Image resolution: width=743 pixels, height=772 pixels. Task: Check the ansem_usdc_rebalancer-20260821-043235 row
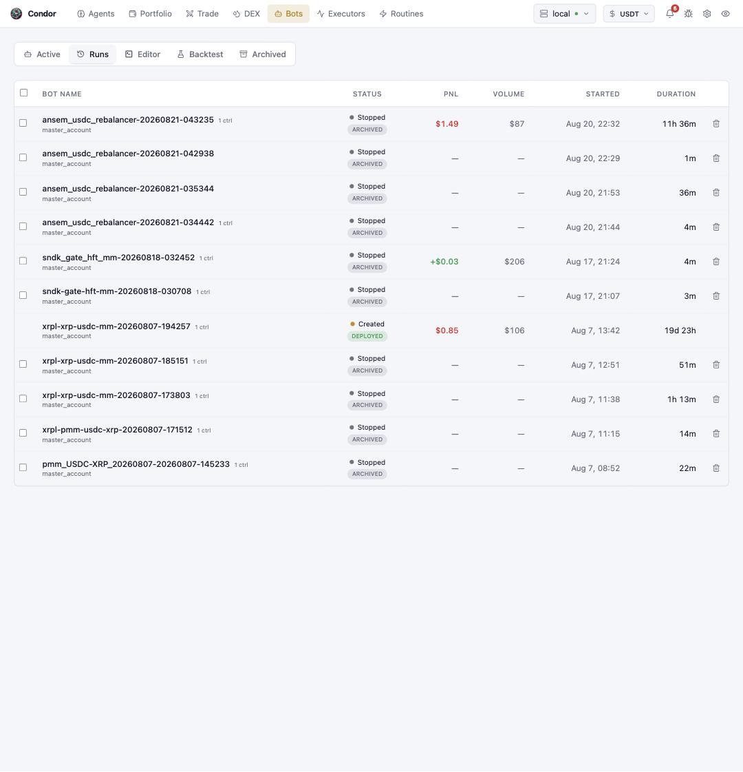click(x=23, y=123)
